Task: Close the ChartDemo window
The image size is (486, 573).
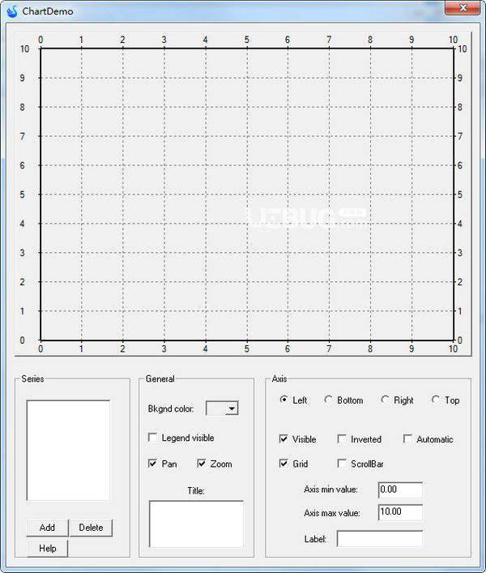Action: coord(463,7)
